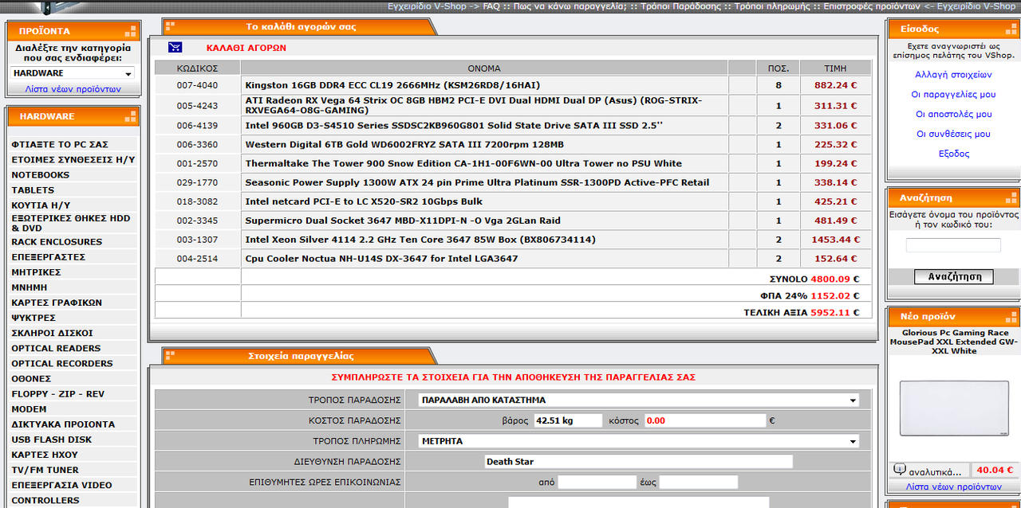Click the αναλυτικά details link
The width and height of the screenshot is (1021, 508).
coord(936,471)
